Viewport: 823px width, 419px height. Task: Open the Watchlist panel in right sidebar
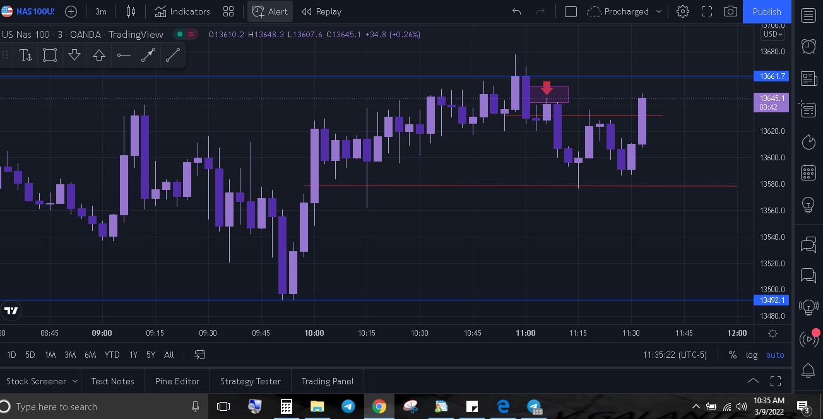pyautogui.click(x=808, y=16)
